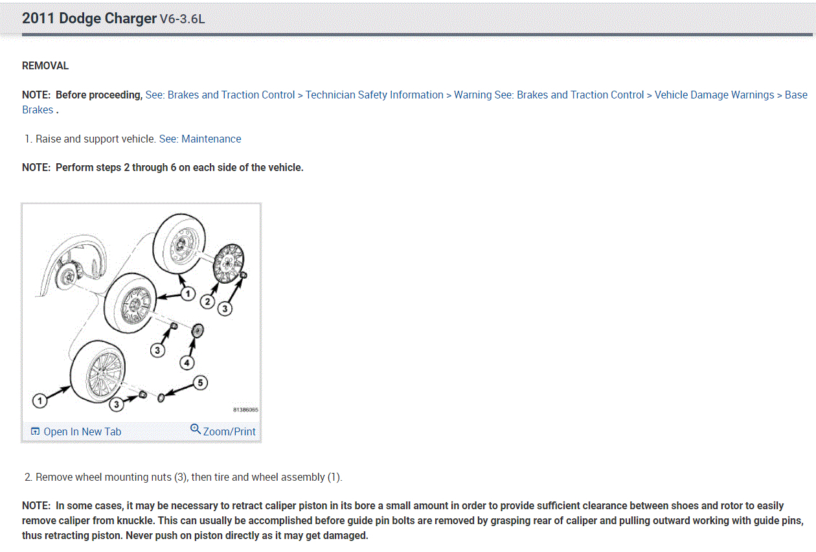Click the brake rotor inside the fender drawing
The height and width of the screenshot is (552, 816).
click(65, 277)
